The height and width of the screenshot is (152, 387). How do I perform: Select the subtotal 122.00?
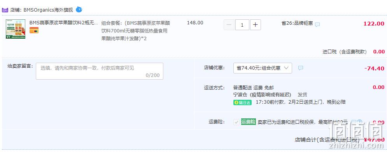(x=374, y=24)
